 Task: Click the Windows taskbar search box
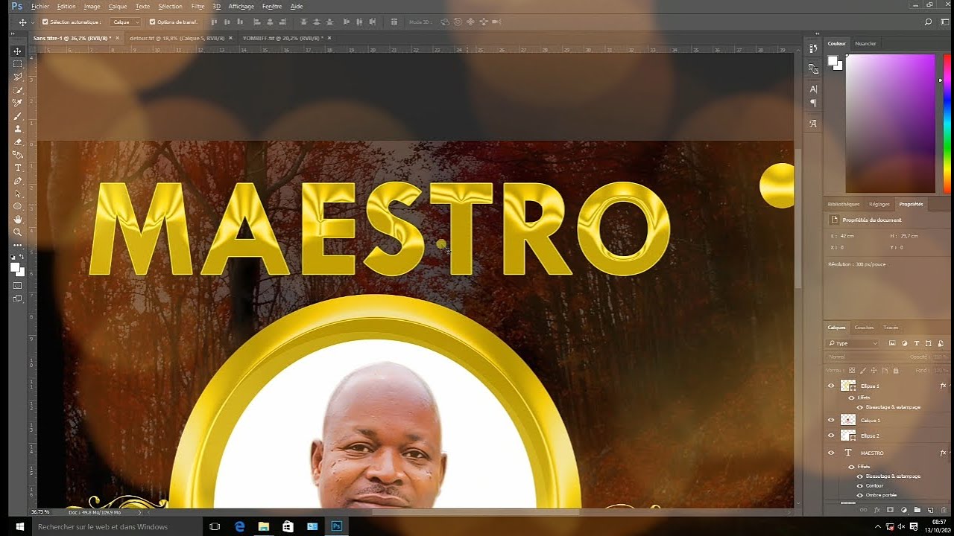pyautogui.click(x=118, y=526)
